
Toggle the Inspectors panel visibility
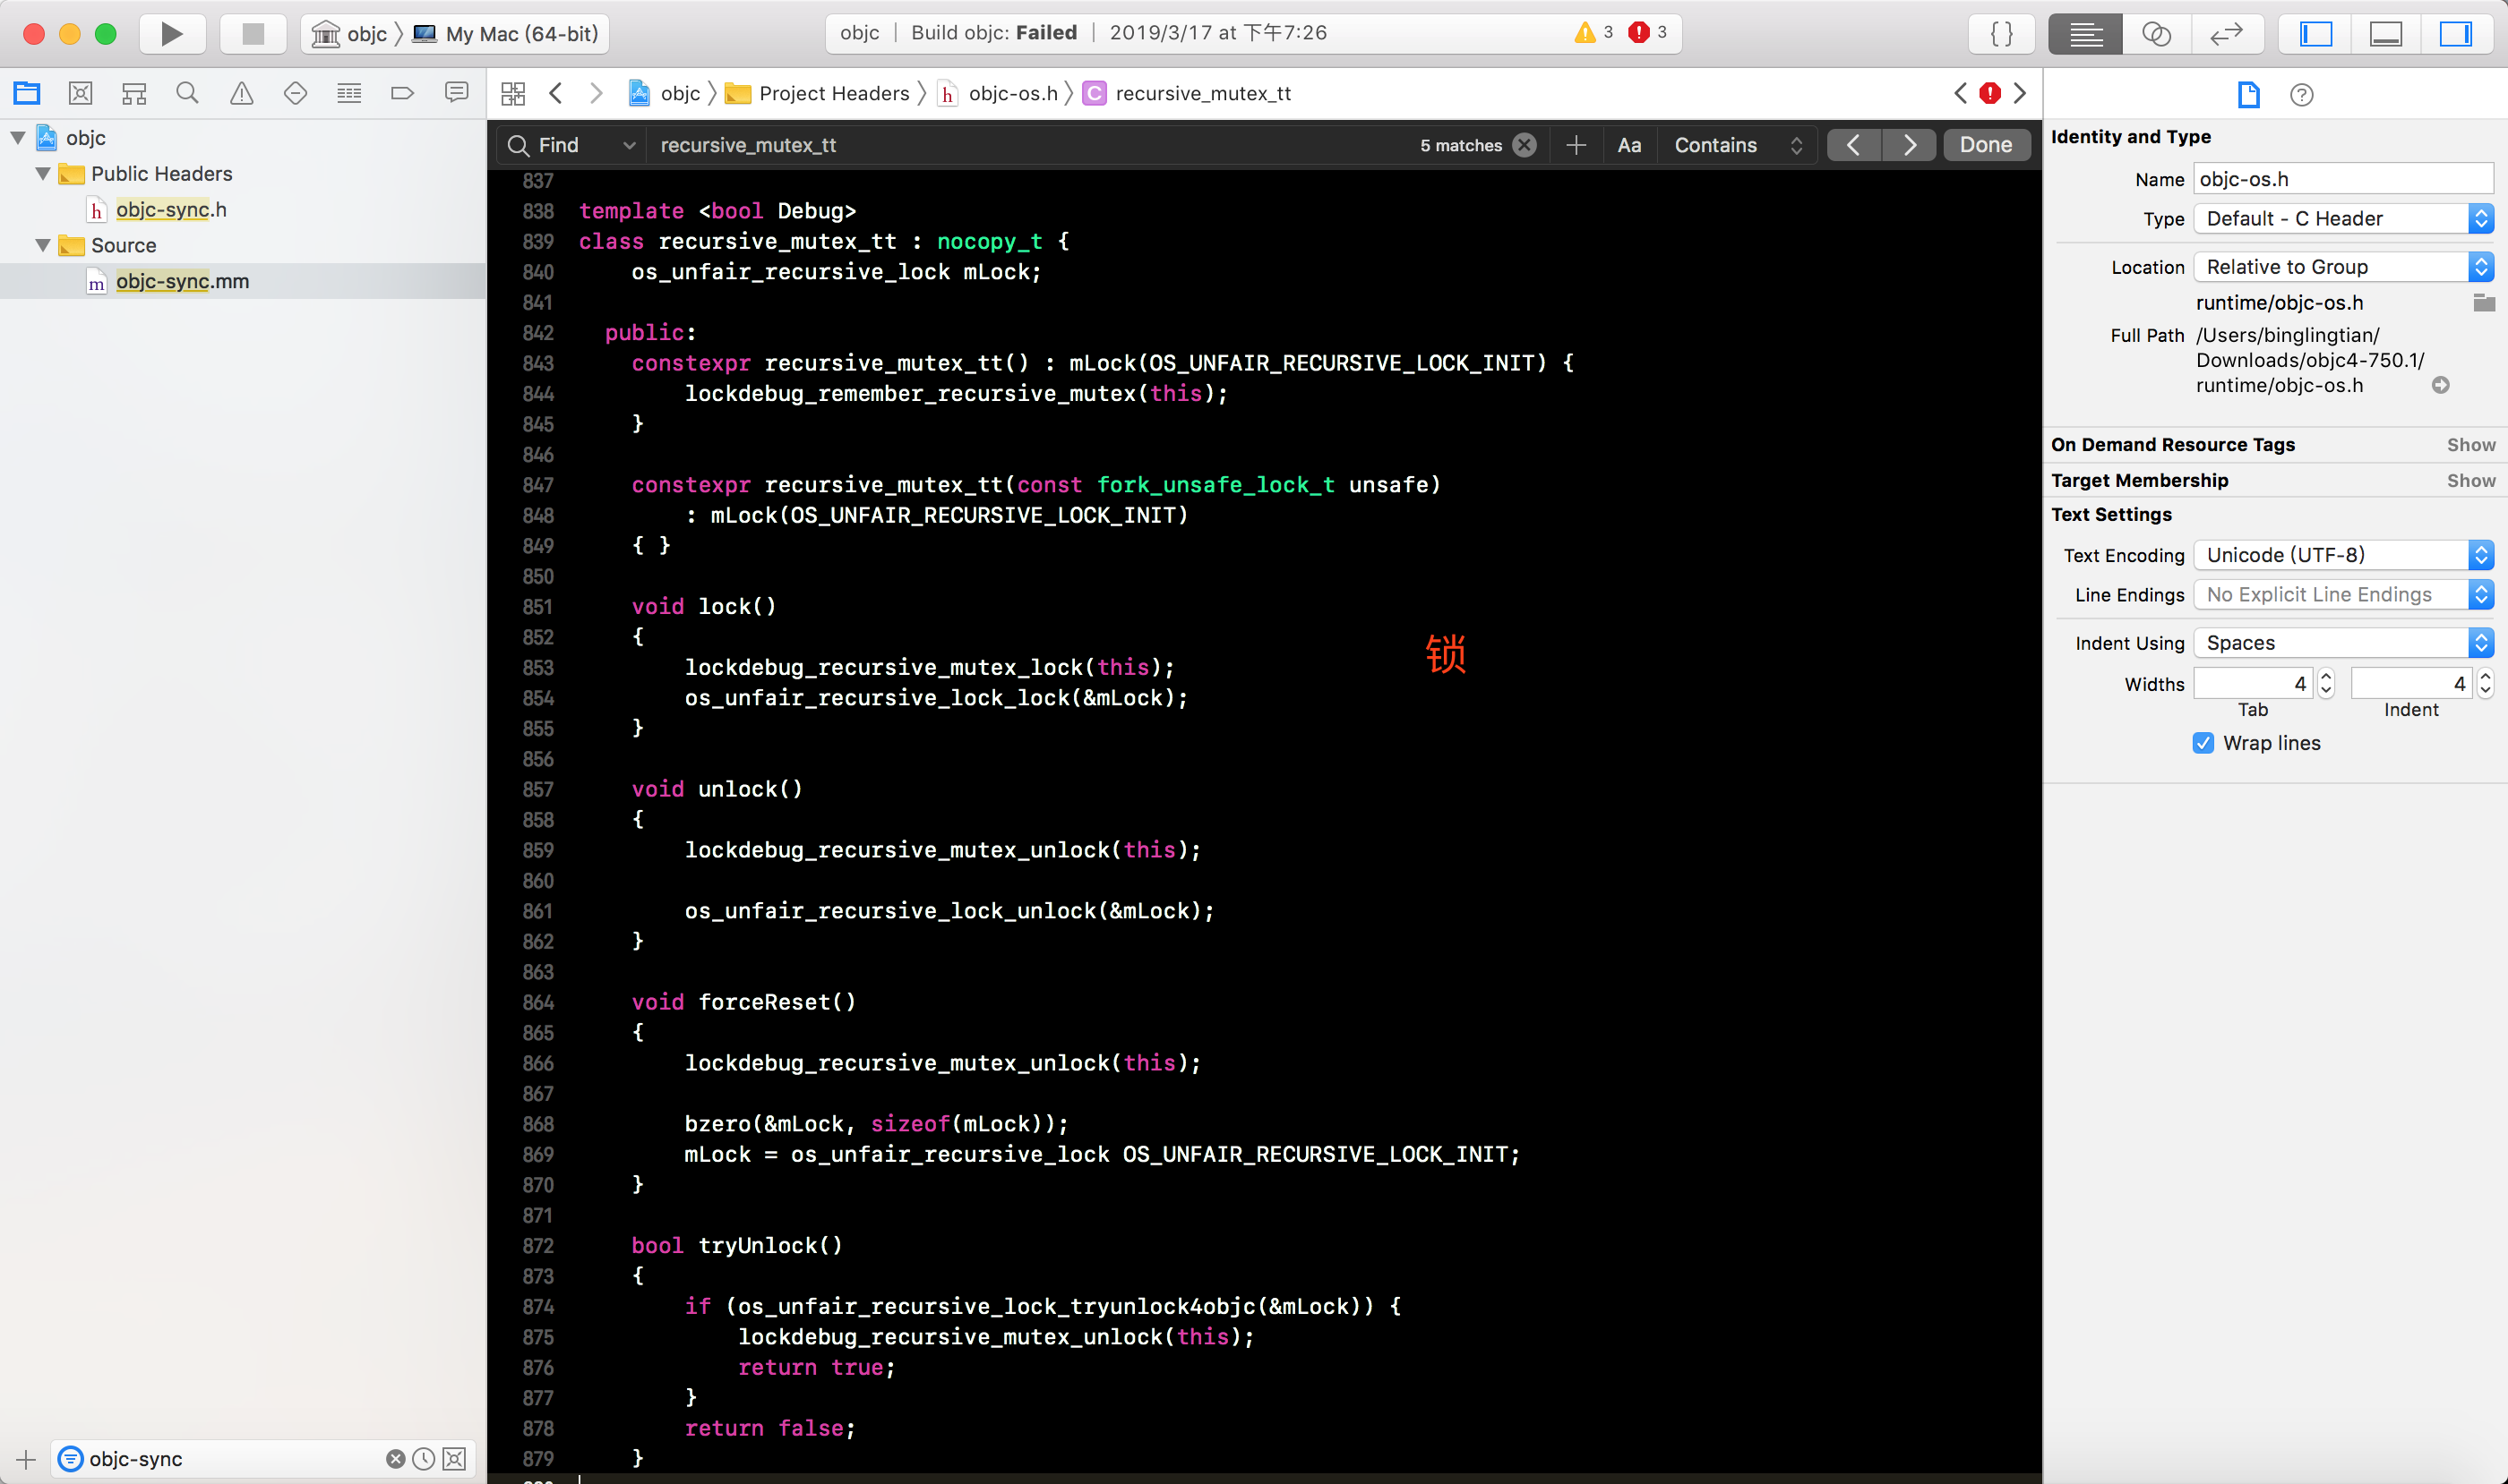point(2456,34)
